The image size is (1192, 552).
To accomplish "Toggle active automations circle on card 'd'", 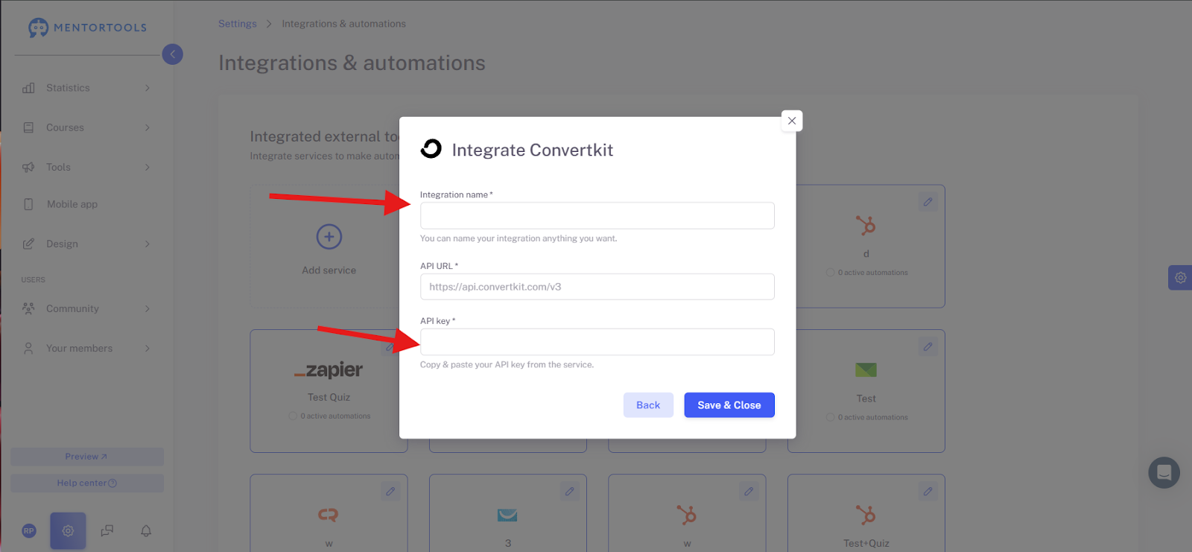I will tap(830, 273).
